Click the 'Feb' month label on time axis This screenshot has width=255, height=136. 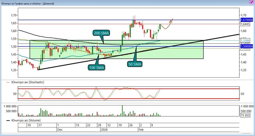141,130
